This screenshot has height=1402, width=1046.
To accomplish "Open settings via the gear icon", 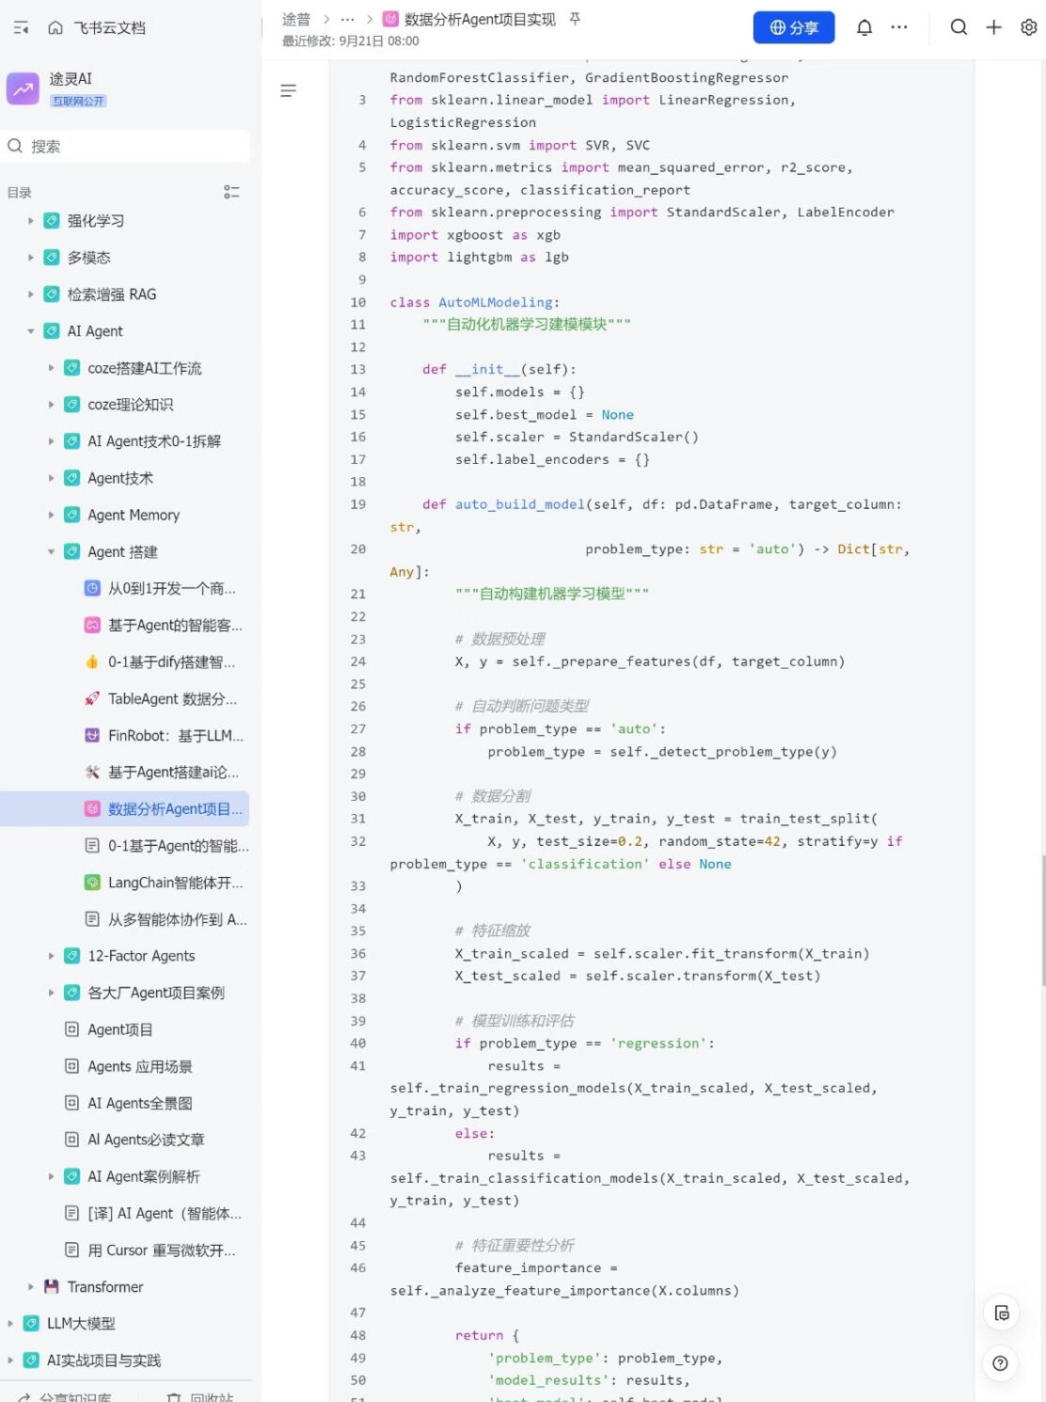I will 1028,27.
